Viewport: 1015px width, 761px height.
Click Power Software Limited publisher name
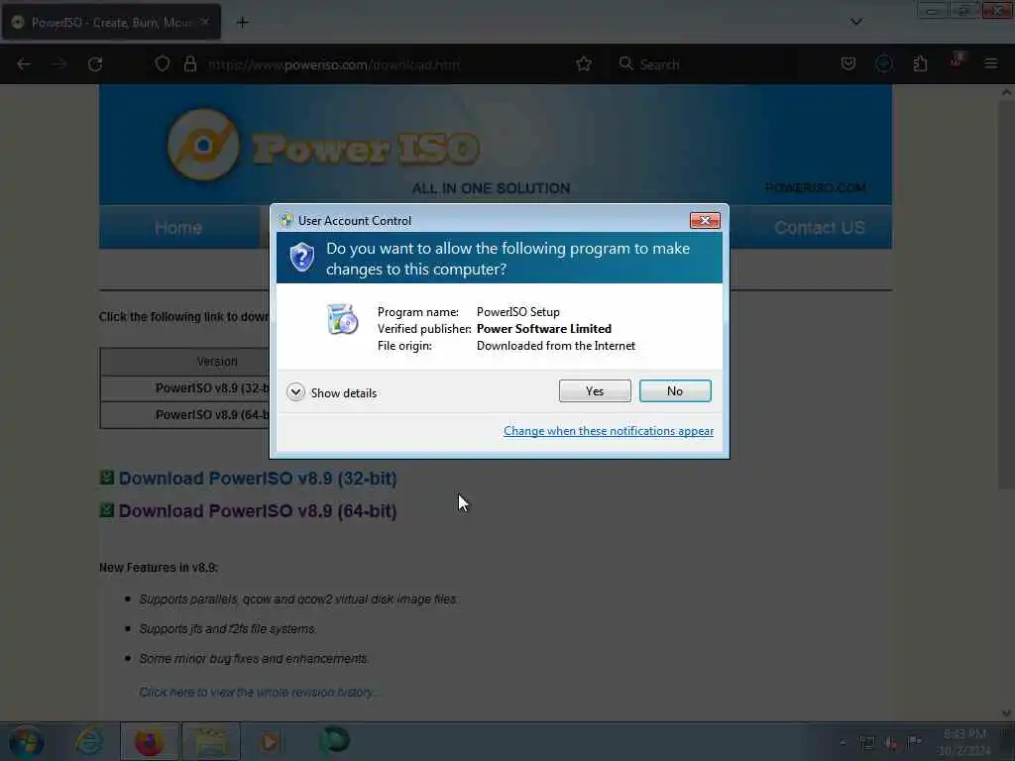point(544,329)
